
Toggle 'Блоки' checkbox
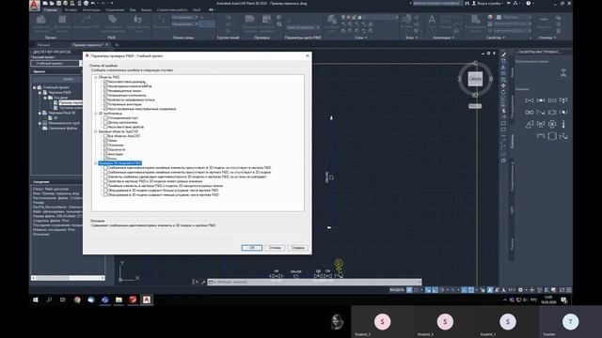[x=105, y=159]
